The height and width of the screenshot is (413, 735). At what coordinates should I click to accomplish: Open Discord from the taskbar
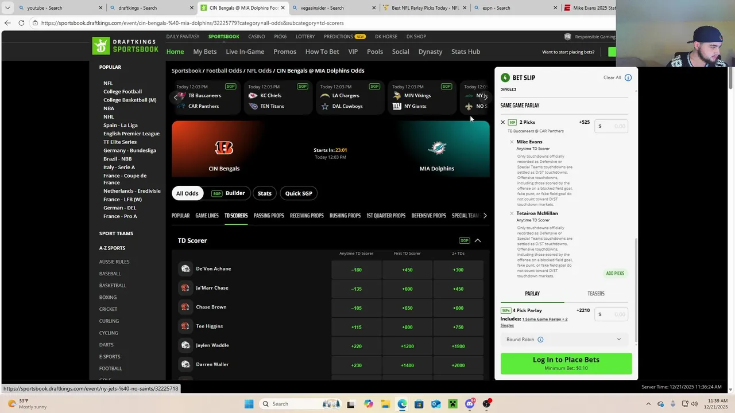point(470,404)
